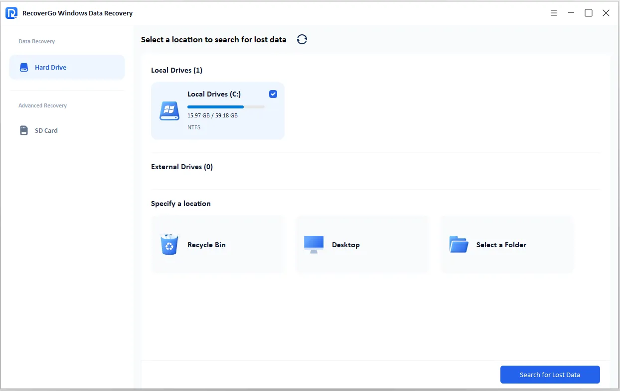Click Search for Lost Data button
The width and height of the screenshot is (620, 391).
click(x=550, y=375)
